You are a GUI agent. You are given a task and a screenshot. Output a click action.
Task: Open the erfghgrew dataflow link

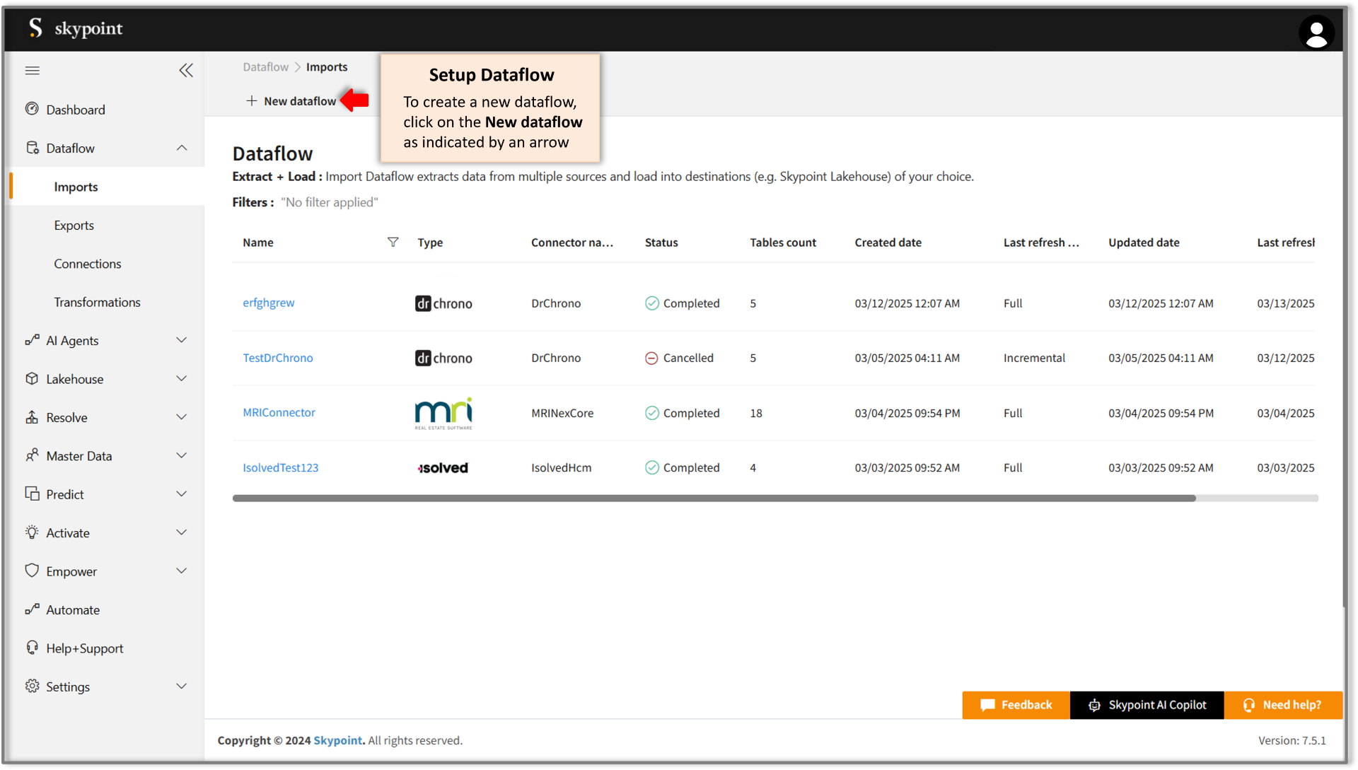[x=268, y=303]
